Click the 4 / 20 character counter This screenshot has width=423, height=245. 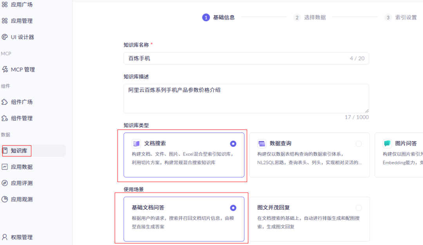coord(357,59)
